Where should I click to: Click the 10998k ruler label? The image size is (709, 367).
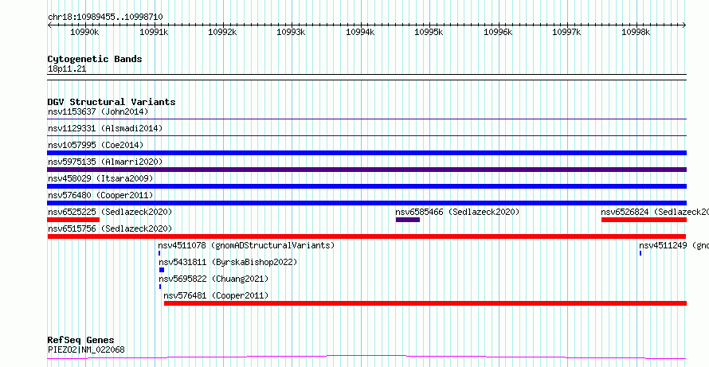(636, 32)
